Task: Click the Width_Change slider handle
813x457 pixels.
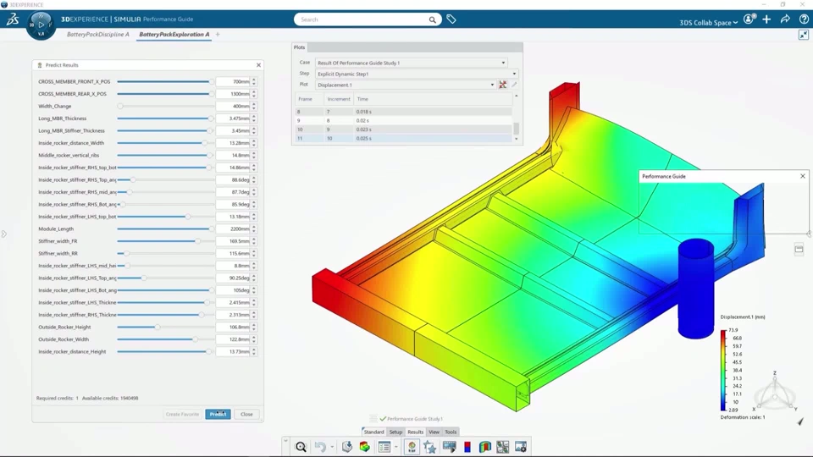Action: click(120, 107)
